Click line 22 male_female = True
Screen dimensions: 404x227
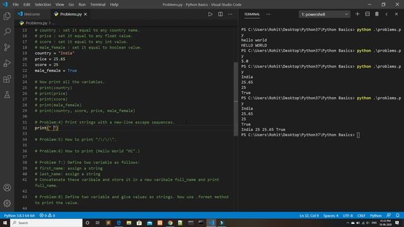[56, 71]
